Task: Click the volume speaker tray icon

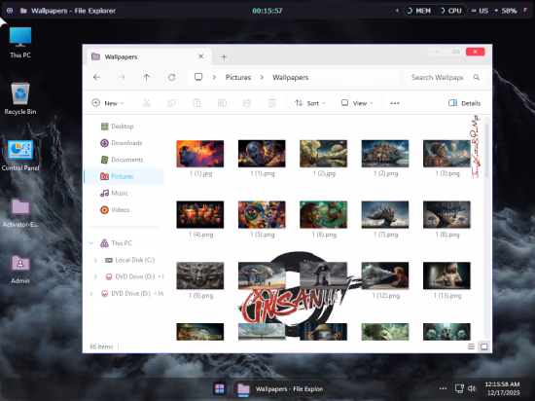Action: coord(472,388)
